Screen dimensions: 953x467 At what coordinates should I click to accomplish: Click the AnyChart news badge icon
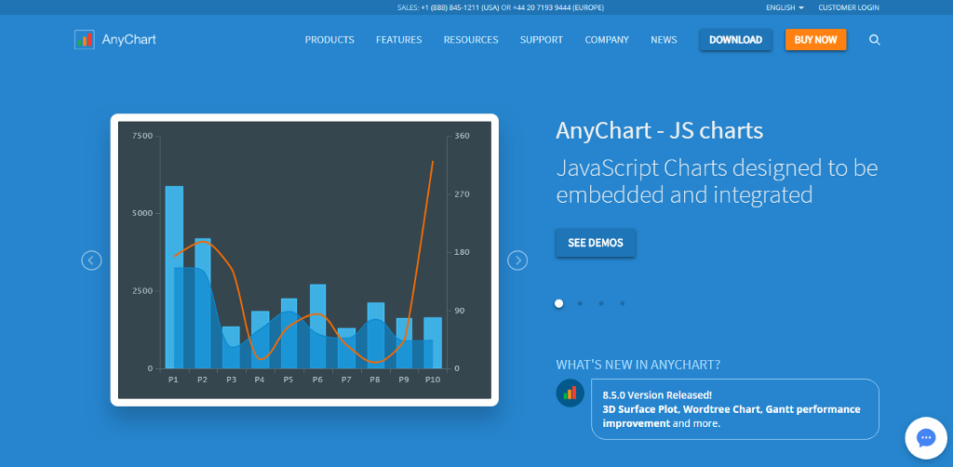[x=570, y=394]
